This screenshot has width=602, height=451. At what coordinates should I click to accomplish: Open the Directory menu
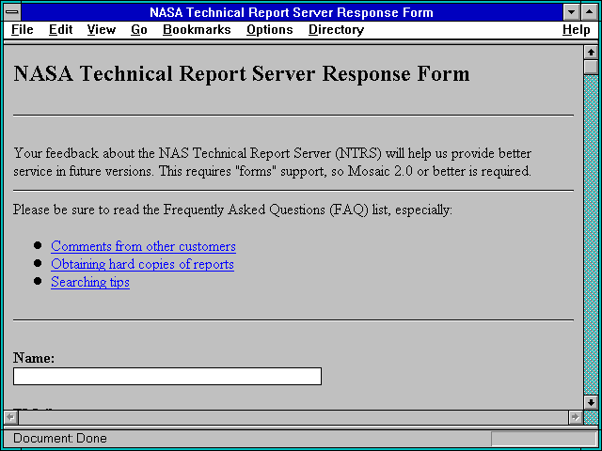point(337,30)
